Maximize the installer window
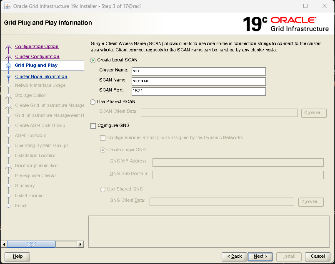The height and width of the screenshot is (264, 335). [x=305, y=6]
